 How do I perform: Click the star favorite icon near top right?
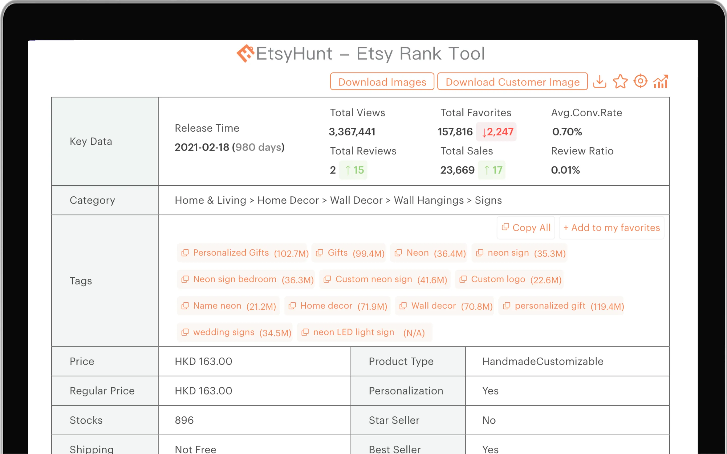(620, 81)
